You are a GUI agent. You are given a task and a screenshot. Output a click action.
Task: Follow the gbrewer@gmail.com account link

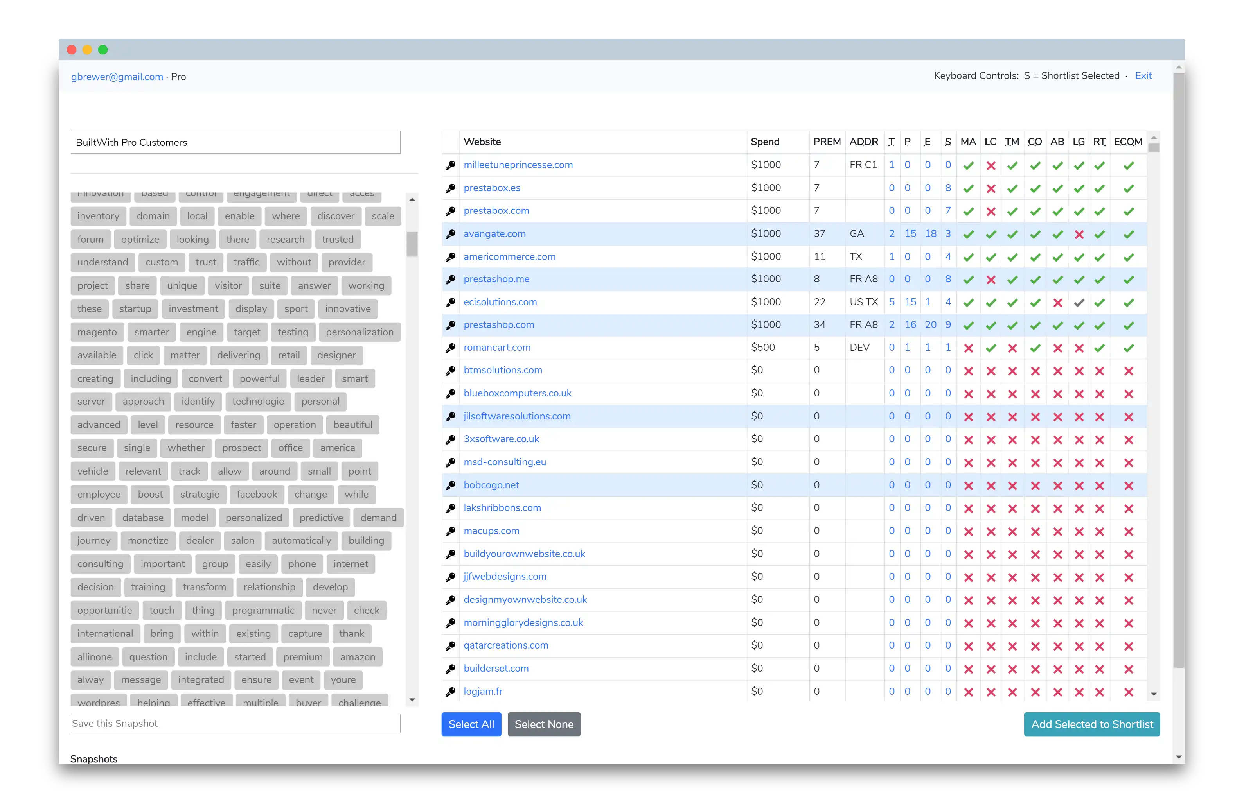117,77
